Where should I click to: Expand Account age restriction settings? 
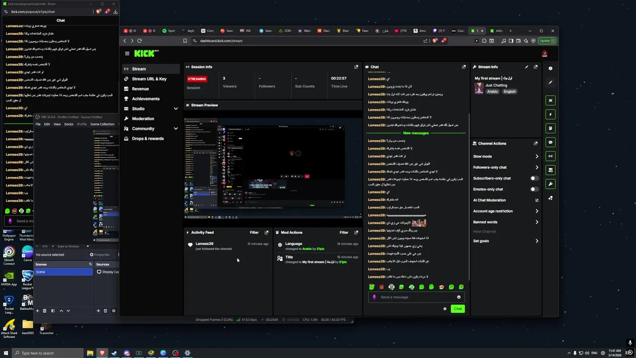click(x=537, y=211)
